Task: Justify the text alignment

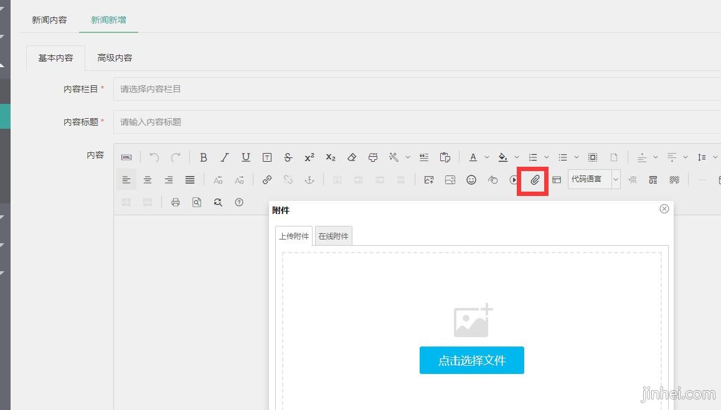Action: coord(190,180)
